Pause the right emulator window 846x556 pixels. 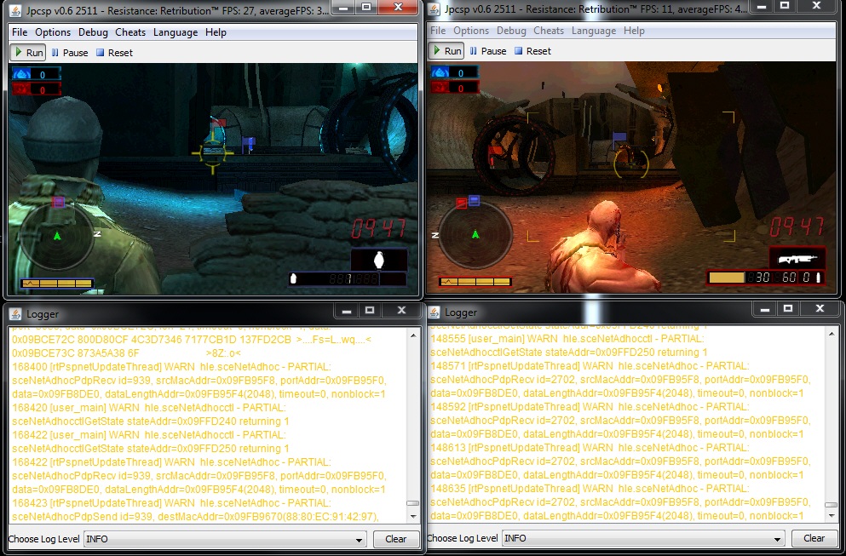pyautogui.click(x=487, y=51)
